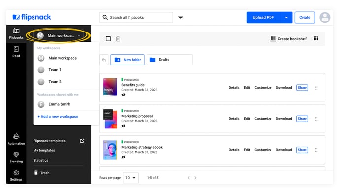This screenshot has height=194, width=339.
Task: Edit the Benefits guide flipbook
Action: (x=247, y=88)
